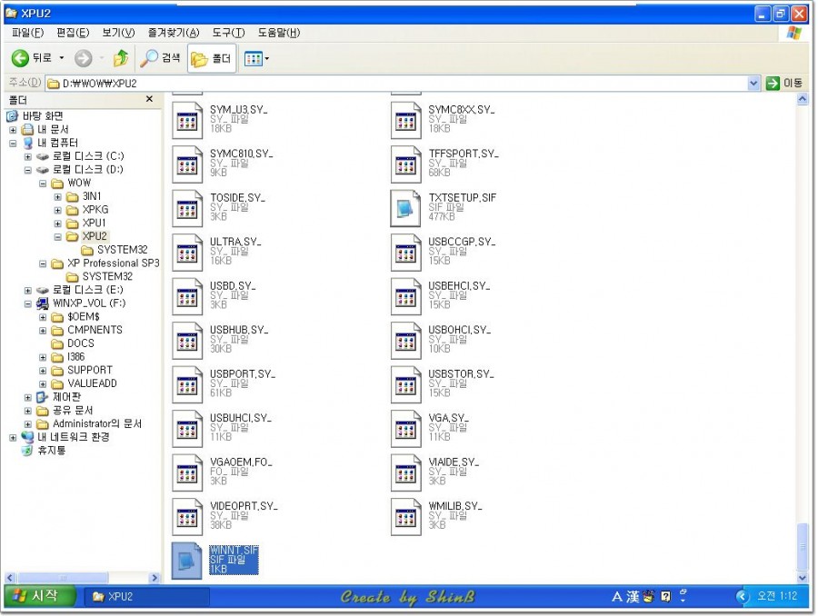Open the 도구(T) menu

228,33
